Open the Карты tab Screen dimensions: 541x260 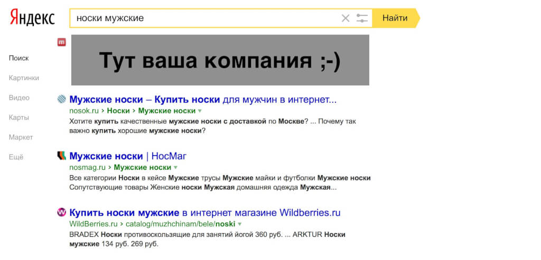[19, 118]
